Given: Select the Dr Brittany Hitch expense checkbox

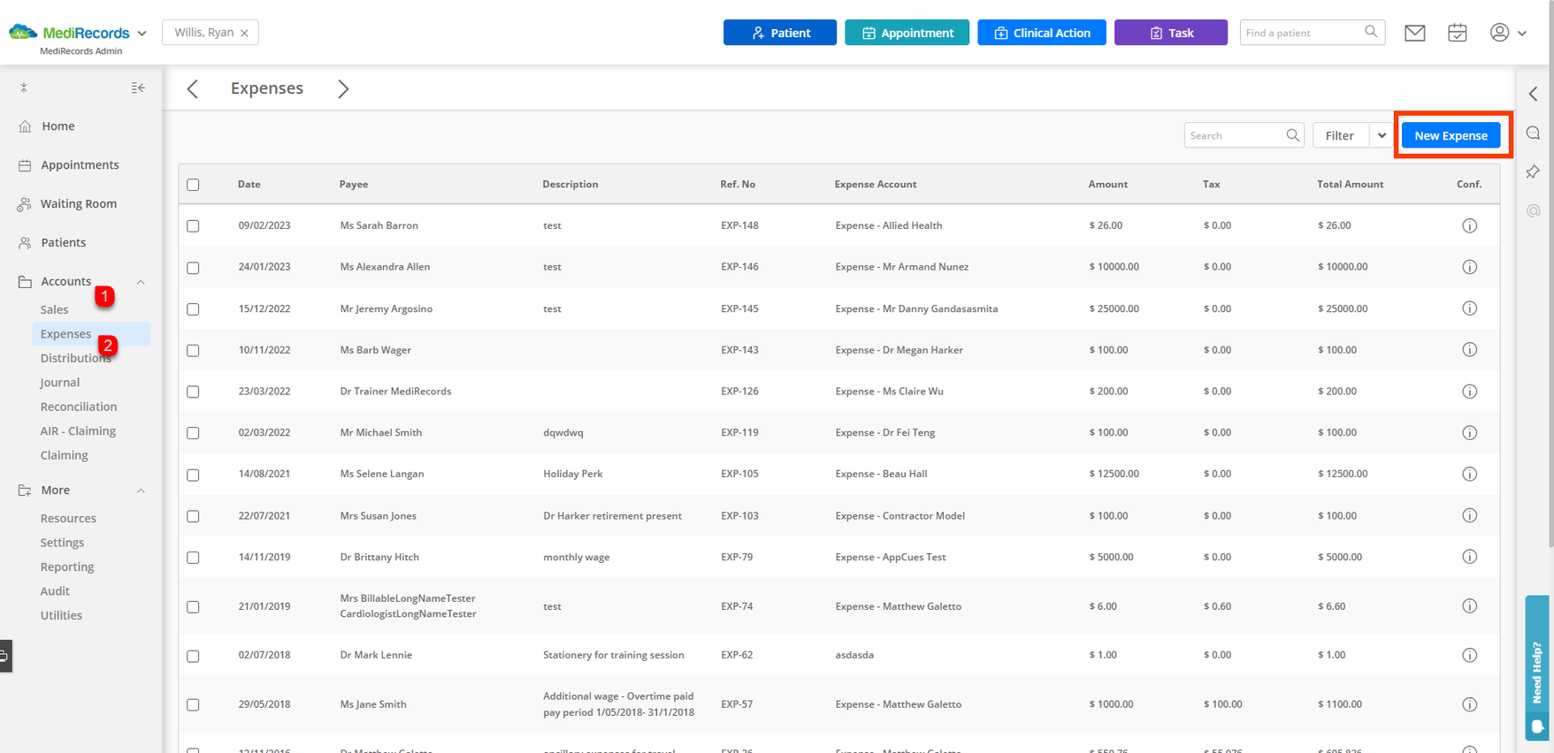Looking at the screenshot, I should [x=193, y=558].
